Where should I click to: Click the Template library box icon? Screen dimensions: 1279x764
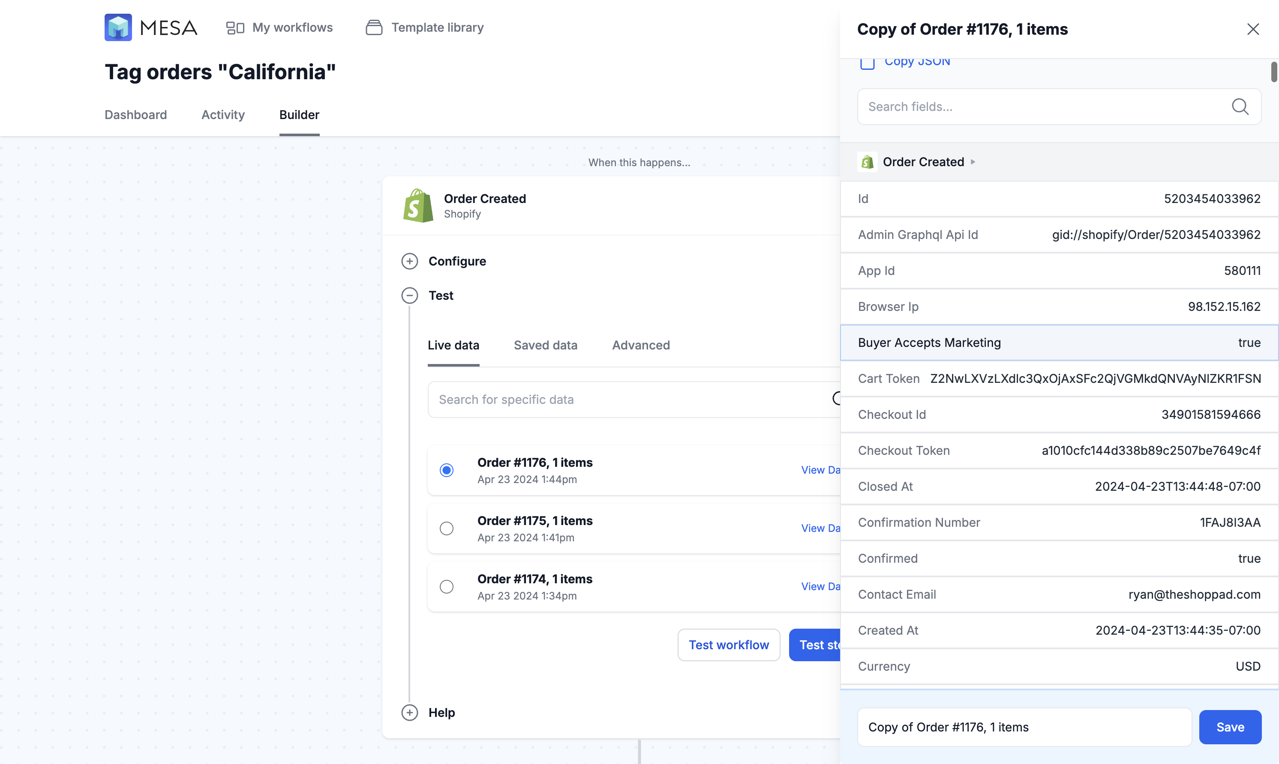[374, 28]
